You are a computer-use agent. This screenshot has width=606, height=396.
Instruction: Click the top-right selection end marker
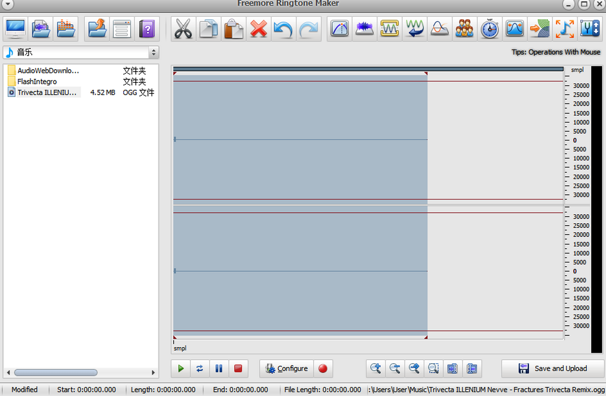426,74
